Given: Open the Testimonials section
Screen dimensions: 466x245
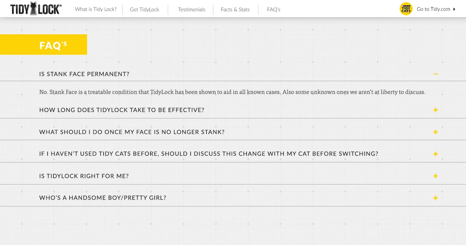Looking at the screenshot, I should 192,9.
